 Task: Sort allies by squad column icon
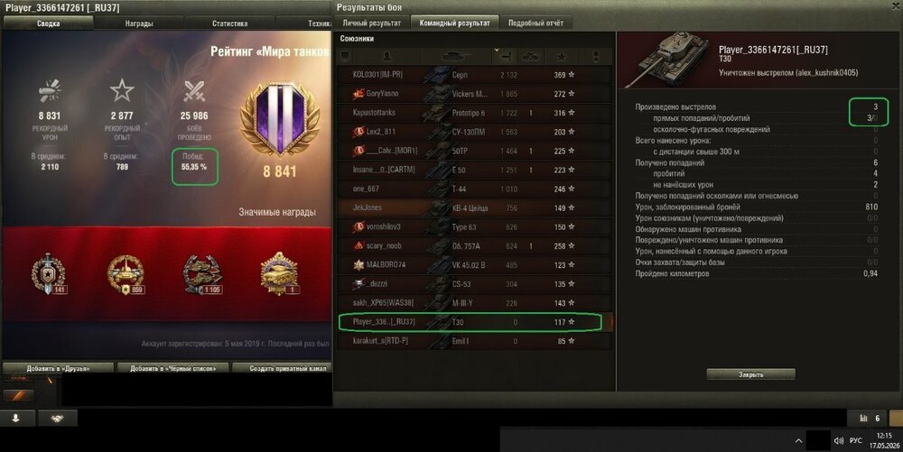click(x=345, y=56)
